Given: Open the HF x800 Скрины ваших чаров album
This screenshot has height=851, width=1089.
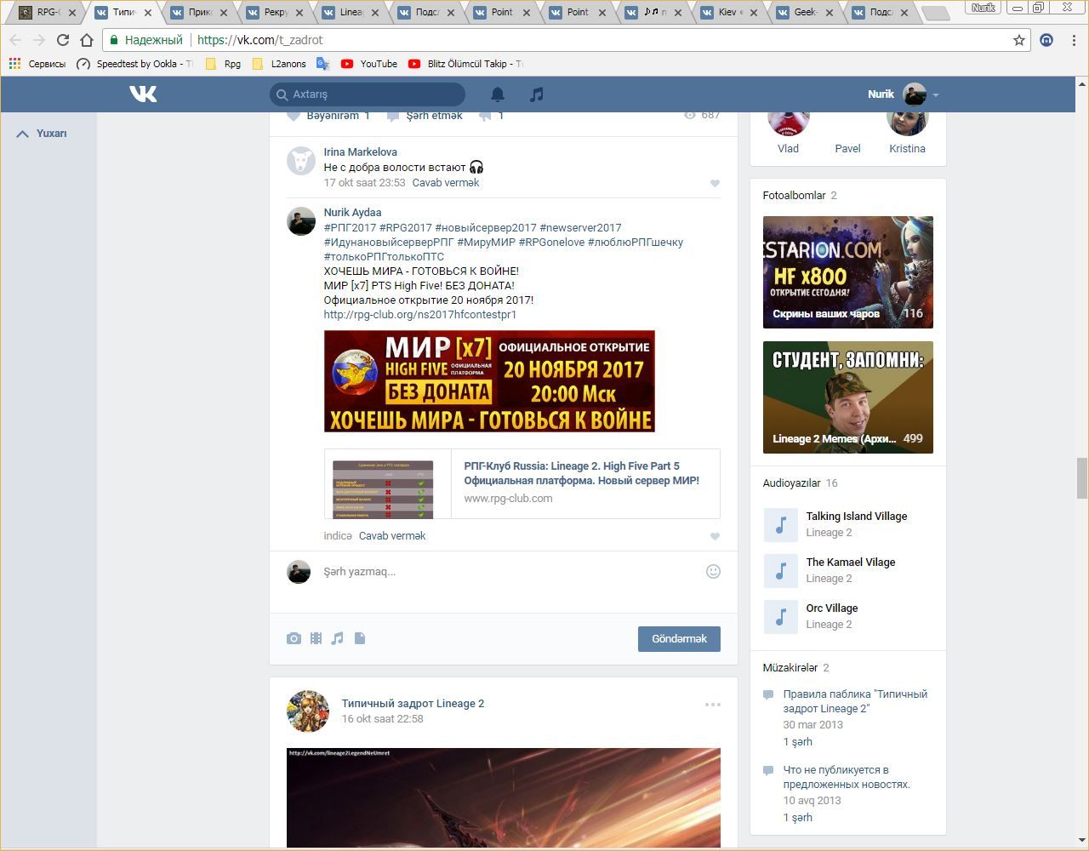Looking at the screenshot, I should click(848, 272).
